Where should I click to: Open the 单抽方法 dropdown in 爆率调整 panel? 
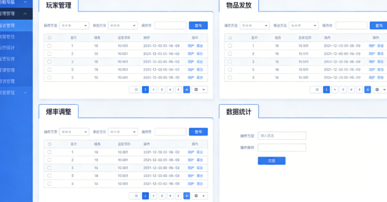123,132
